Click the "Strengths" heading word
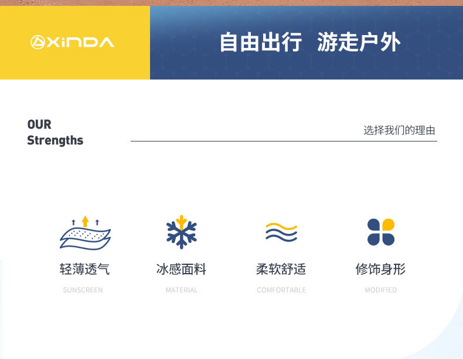Screen dimensions: 463x359 tap(55, 140)
